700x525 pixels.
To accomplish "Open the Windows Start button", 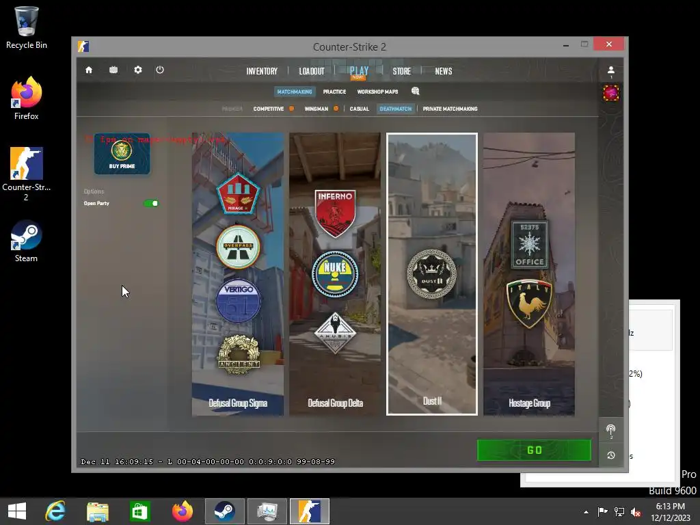I will click(17, 511).
